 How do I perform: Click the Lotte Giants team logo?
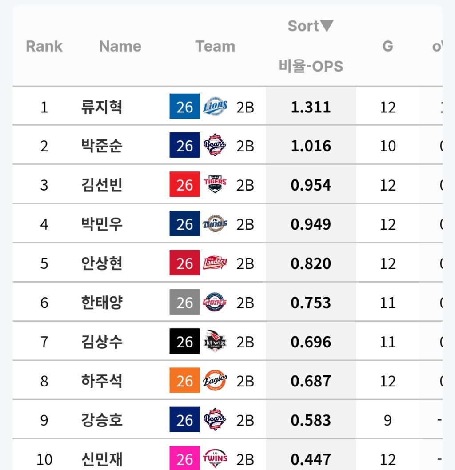tap(215, 302)
